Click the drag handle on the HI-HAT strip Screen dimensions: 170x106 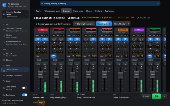tap(68, 30)
